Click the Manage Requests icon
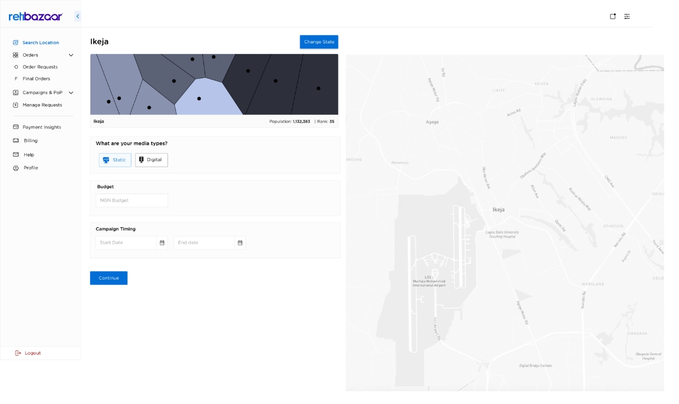This screenshot has width=679, height=404. 16,105
